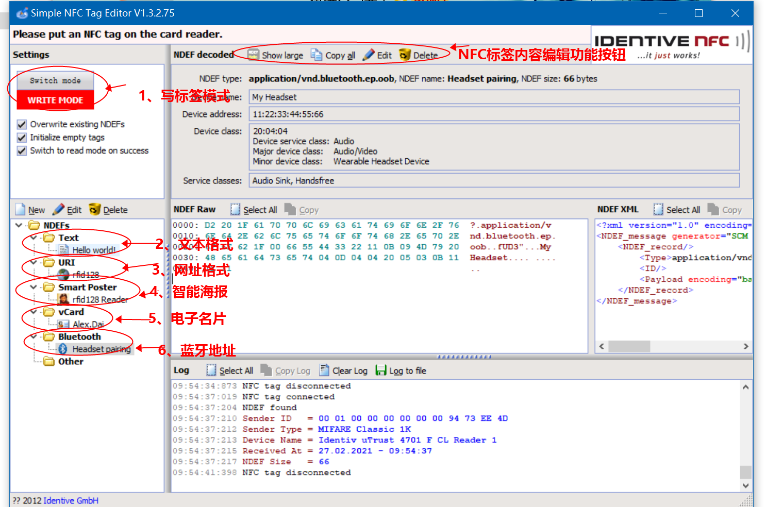Click the Bluetooth folder label in the tree
This screenshot has width=766, height=507.
click(79, 336)
